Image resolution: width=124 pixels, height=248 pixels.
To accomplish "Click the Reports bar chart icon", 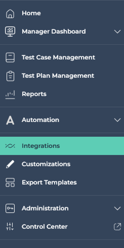I will pos(10,95).
